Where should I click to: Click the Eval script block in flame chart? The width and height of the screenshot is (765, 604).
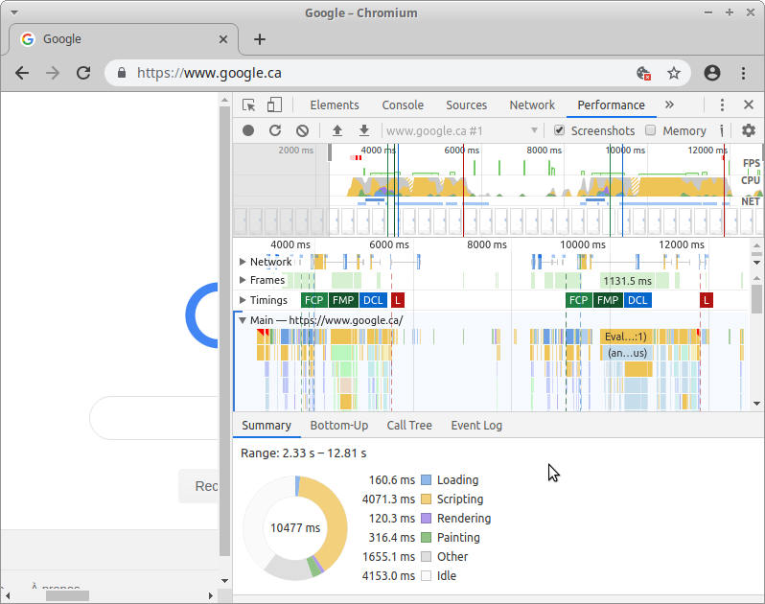click(626, 337)
